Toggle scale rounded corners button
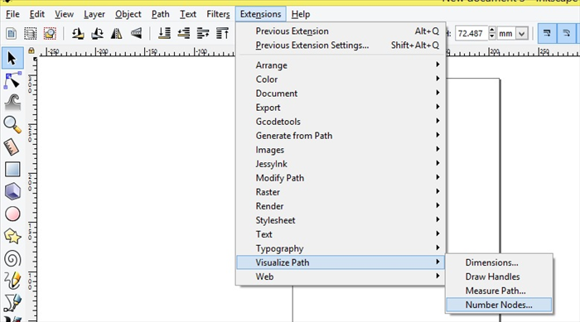 coord(566,34)
